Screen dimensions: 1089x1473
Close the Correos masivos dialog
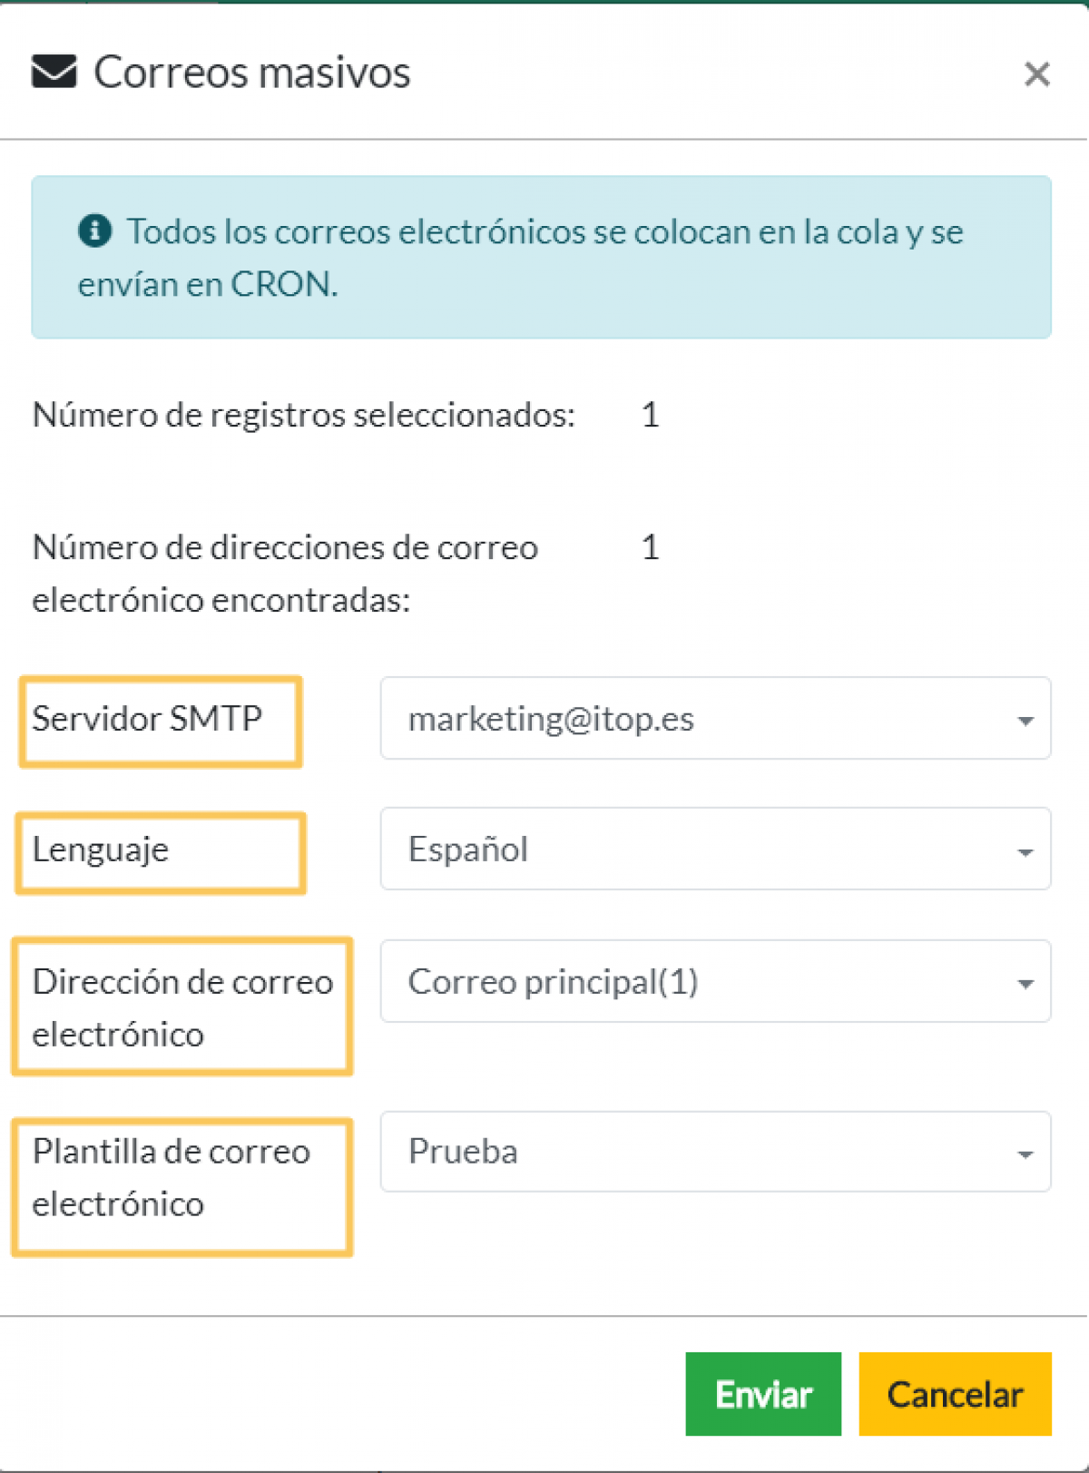tap(1036, 74)
